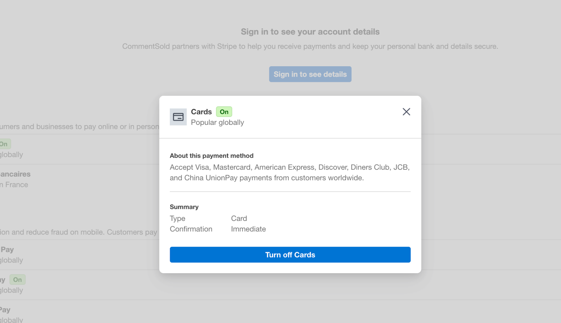
Task: Click the green On badge beside Cards
Action: coord(224,112)
